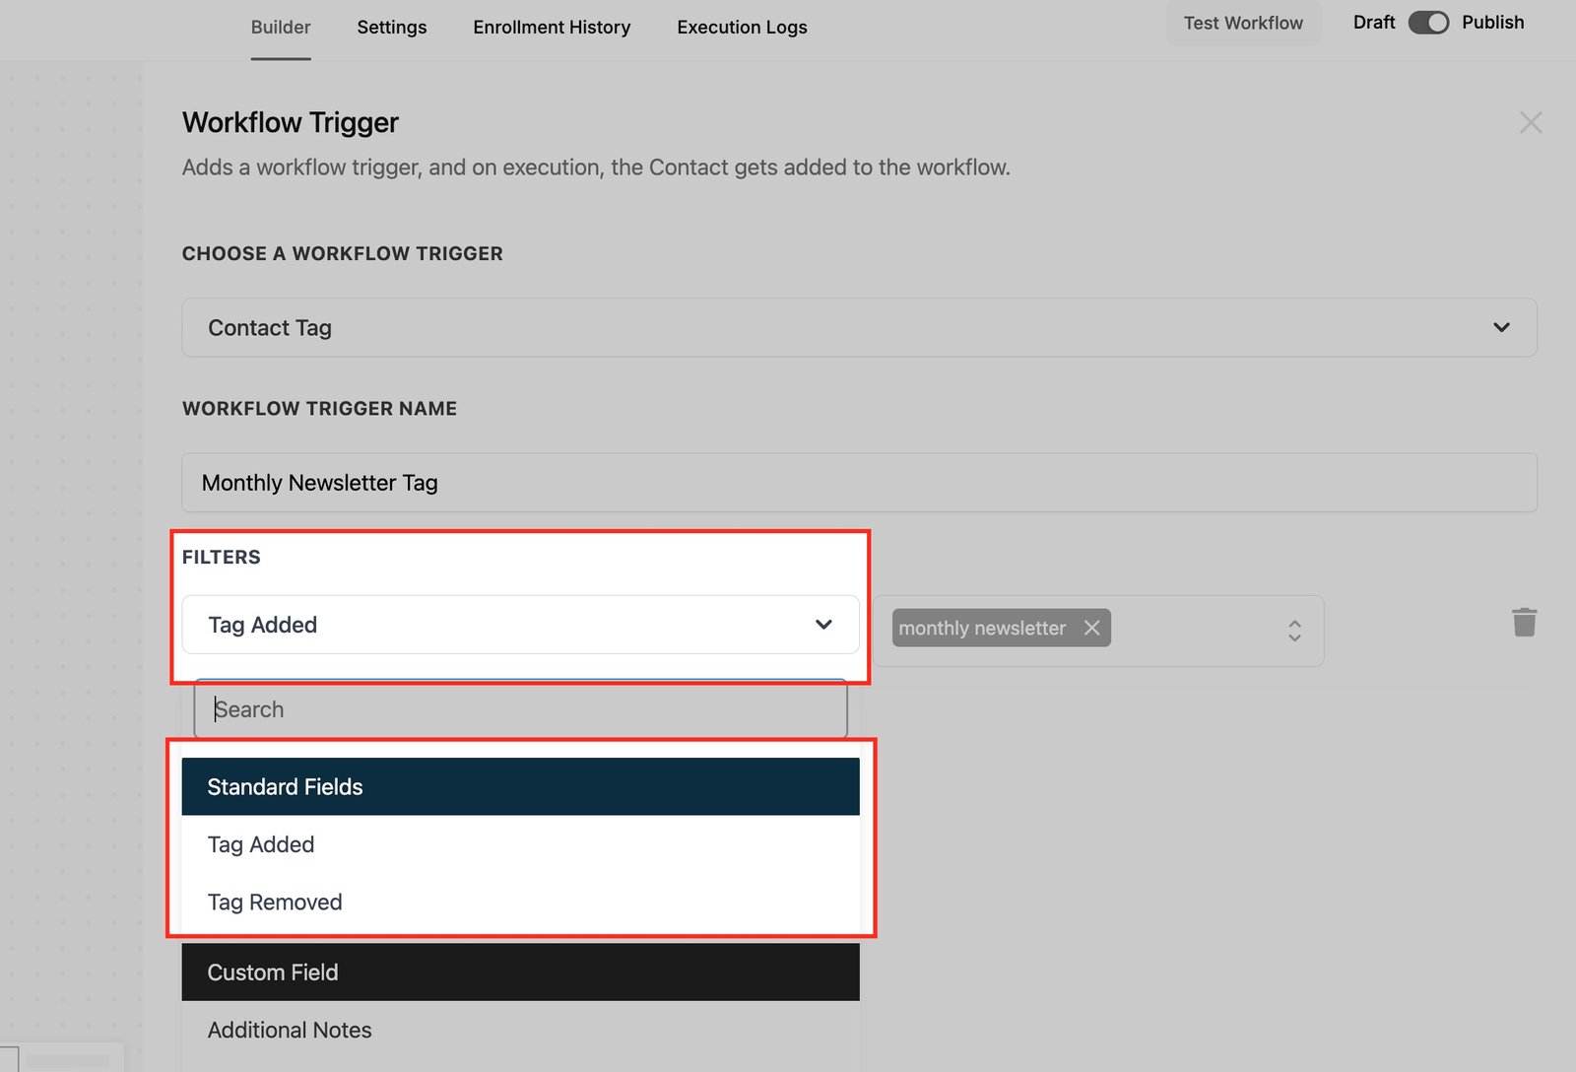Remove the monthly newsletter tag chip
Screen dimensions: 1576x1072
(1091, 629)
